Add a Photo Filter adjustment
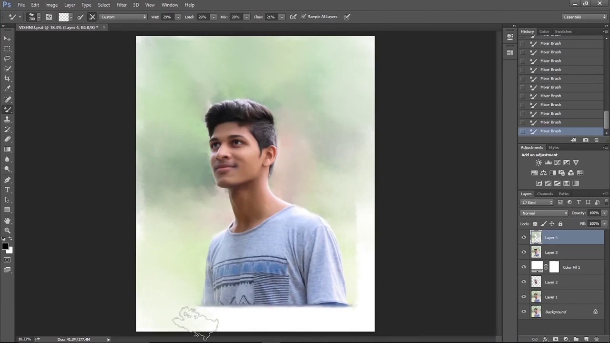 click(x=562, y=173)
